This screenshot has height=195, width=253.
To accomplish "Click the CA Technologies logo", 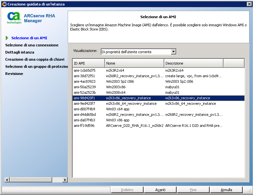I will click(x=14, y=18).
